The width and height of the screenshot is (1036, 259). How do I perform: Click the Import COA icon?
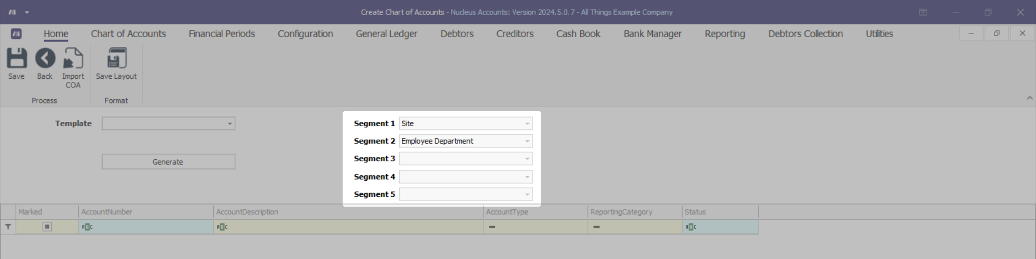tap(73, 58)
